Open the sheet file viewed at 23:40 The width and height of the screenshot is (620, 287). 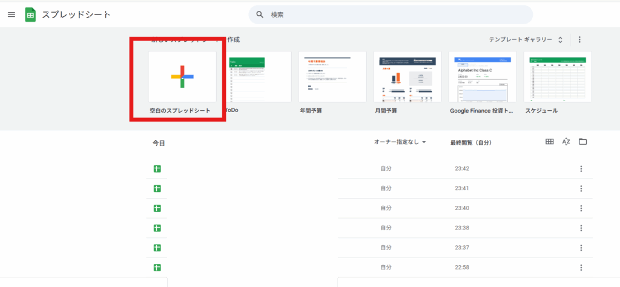[x=157, y=208]
